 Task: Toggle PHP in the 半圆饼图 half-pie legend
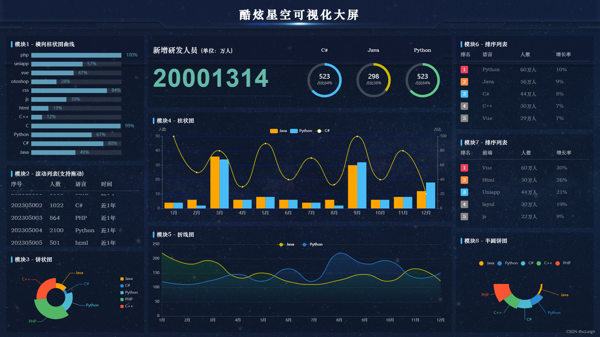pos(563,263)
